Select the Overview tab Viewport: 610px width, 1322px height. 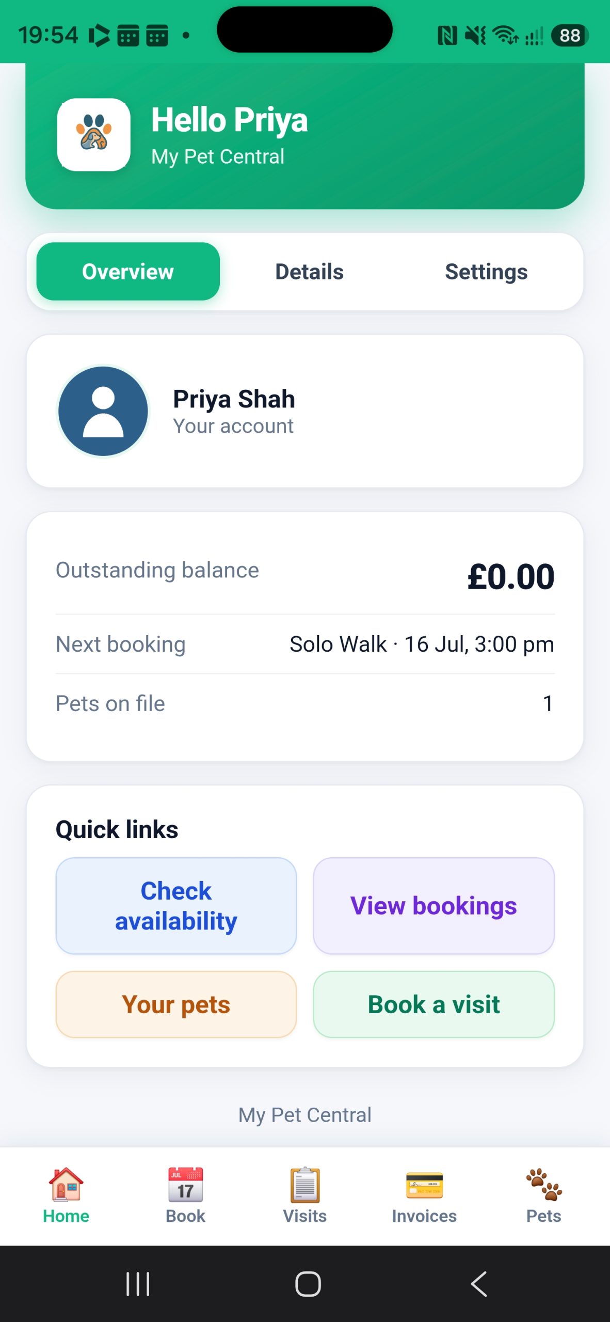coord(128,272)
